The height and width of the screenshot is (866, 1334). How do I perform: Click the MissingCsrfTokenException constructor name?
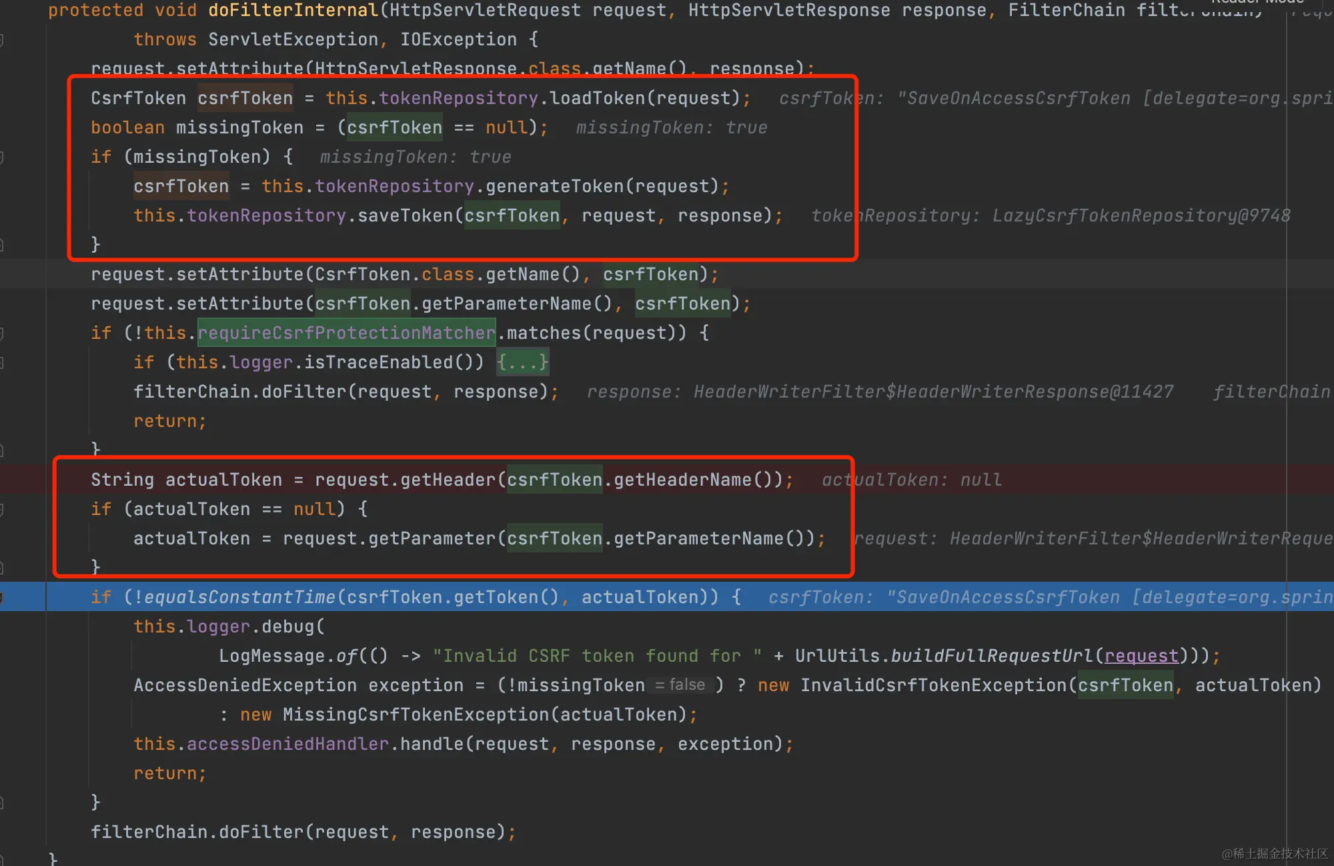click(416, 715)
